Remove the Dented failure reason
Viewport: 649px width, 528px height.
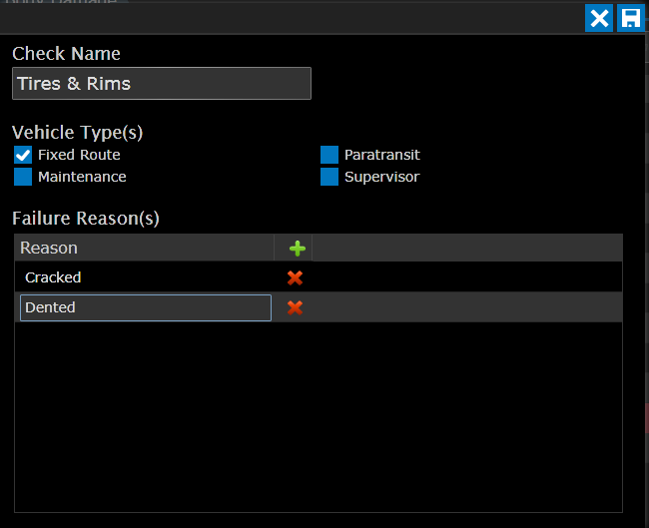[x=295, y=307]
